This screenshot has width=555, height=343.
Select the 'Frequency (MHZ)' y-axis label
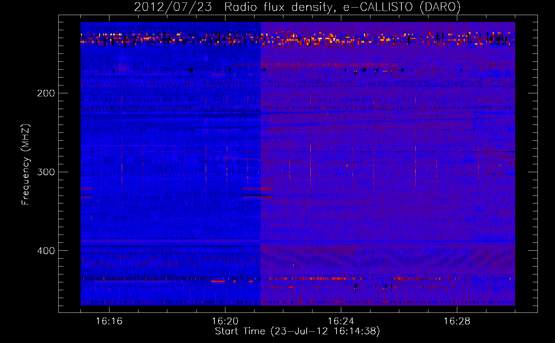click(26, 165)
